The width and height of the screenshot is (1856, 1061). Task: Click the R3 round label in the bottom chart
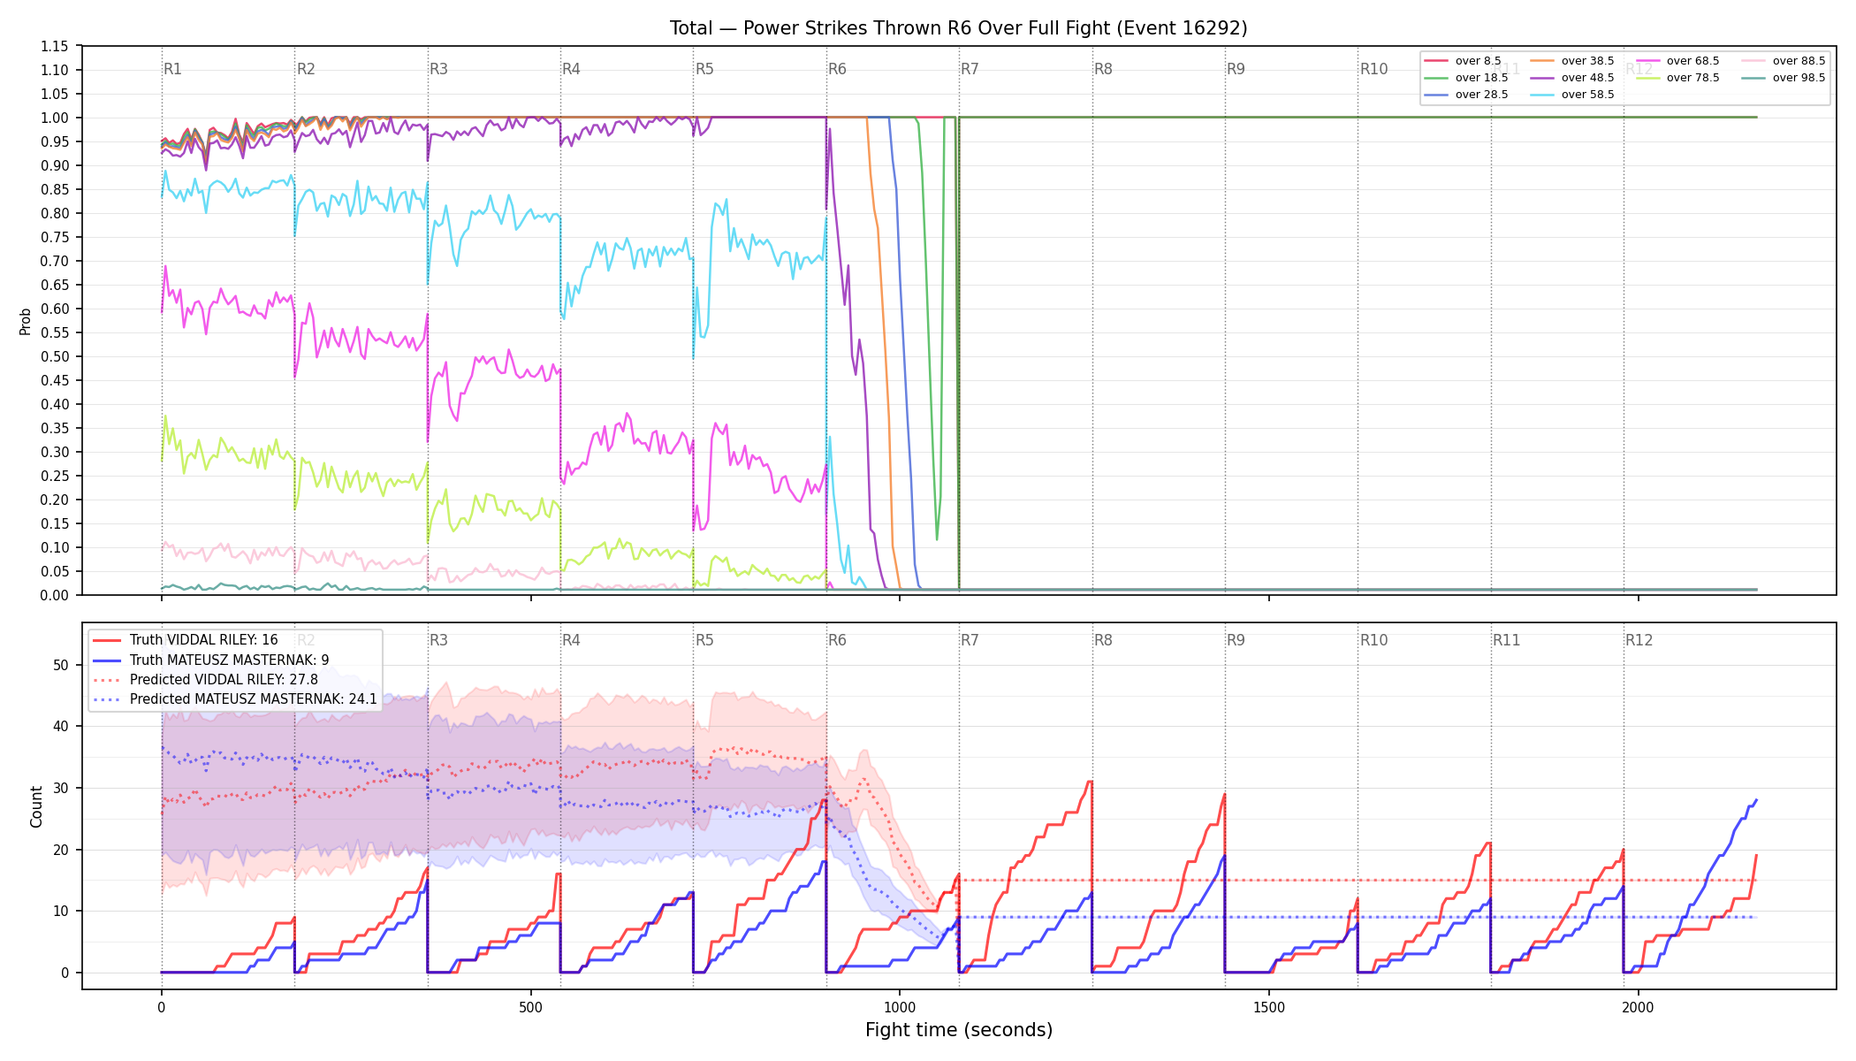click(438, 640)
